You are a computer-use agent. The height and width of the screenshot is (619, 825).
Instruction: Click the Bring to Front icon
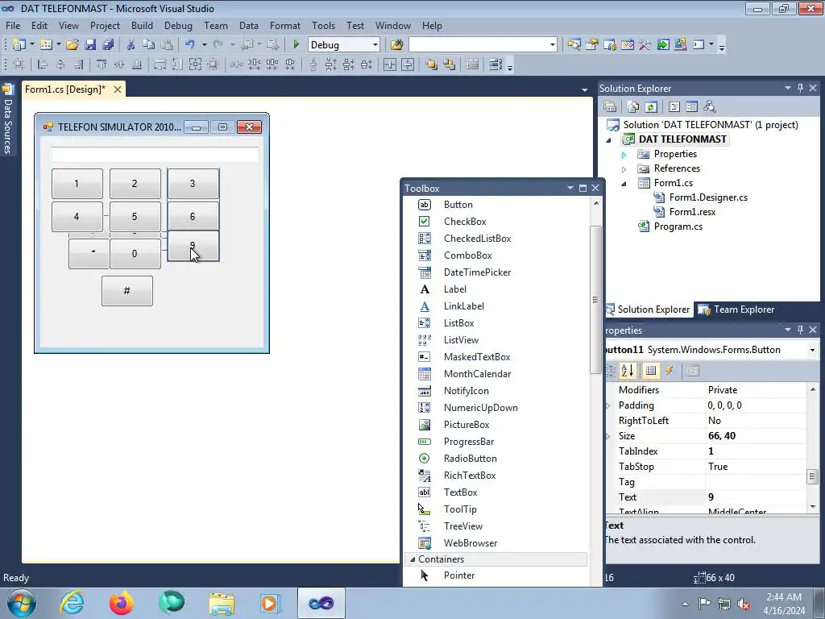tap(432, 64)
